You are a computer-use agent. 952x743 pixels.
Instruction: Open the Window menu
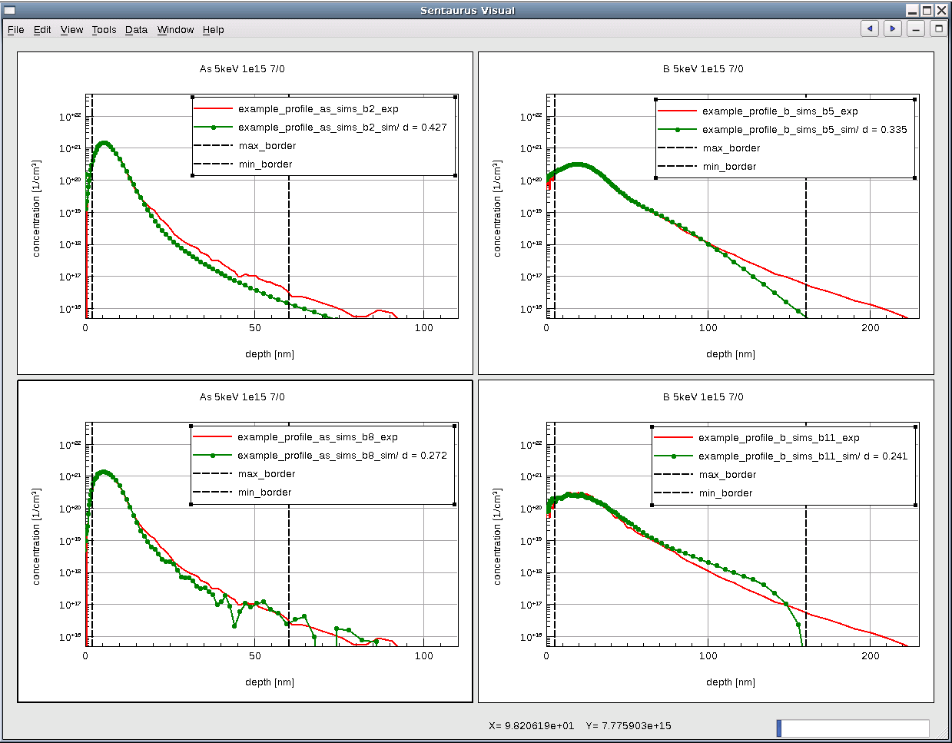pyautogui.click(x=175, y=30)
